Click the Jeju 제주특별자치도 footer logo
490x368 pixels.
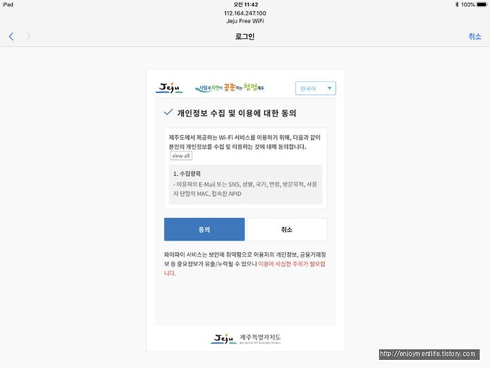click(246, 339)
